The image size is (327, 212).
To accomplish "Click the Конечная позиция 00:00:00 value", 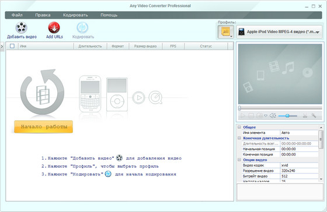I will (299, 154).
